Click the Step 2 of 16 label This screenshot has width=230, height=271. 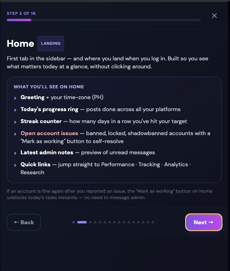21,14
